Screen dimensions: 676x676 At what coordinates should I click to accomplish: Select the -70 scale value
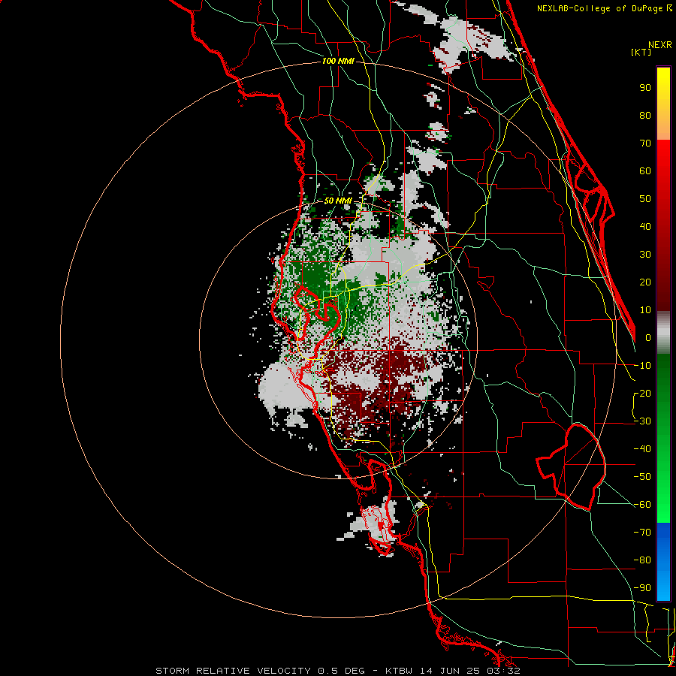642,533
